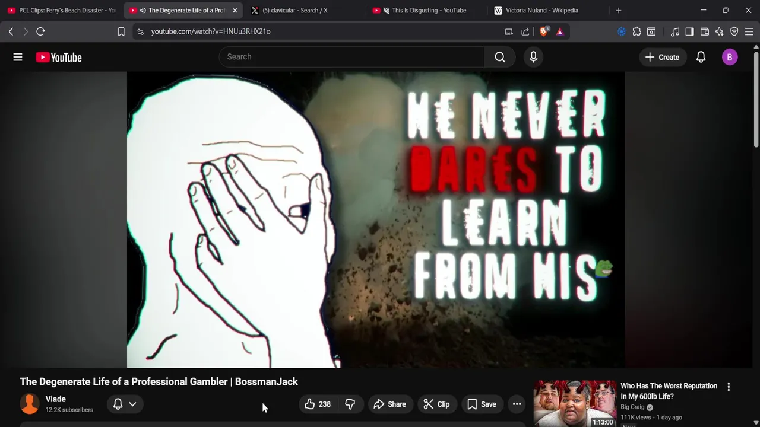Open a new browser tab

pyautogui.click(x=618, y=10)
